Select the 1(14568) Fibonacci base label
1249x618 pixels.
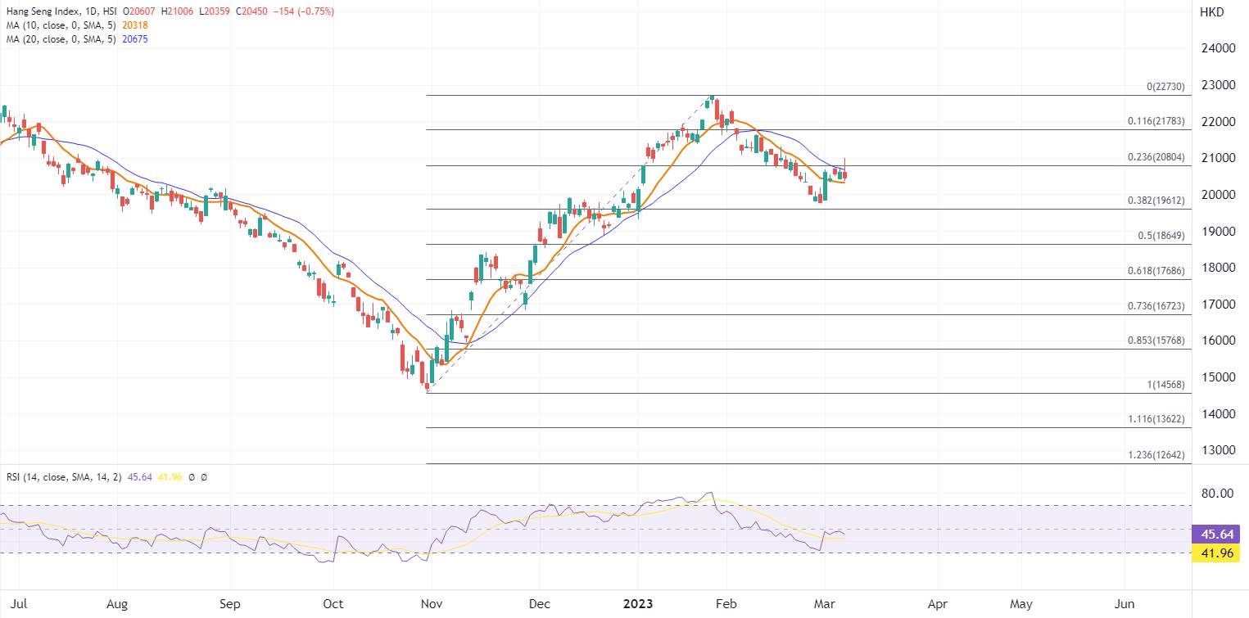coord(1166,384)
